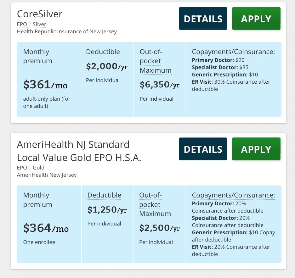Click the $364/mo monthly premium
This screenshot has height=278, width=295.
click(46, 228)
